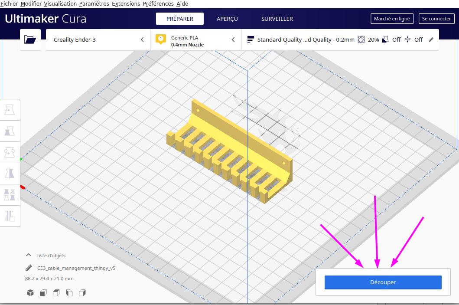Open file with the folder icon
This screenshot has width=459, height=305.
(30, 39)
